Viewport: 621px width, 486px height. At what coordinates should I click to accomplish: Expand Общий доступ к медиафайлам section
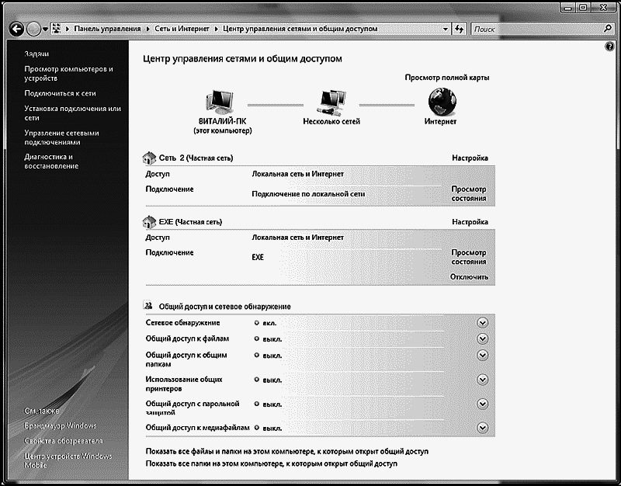point(482,428)
